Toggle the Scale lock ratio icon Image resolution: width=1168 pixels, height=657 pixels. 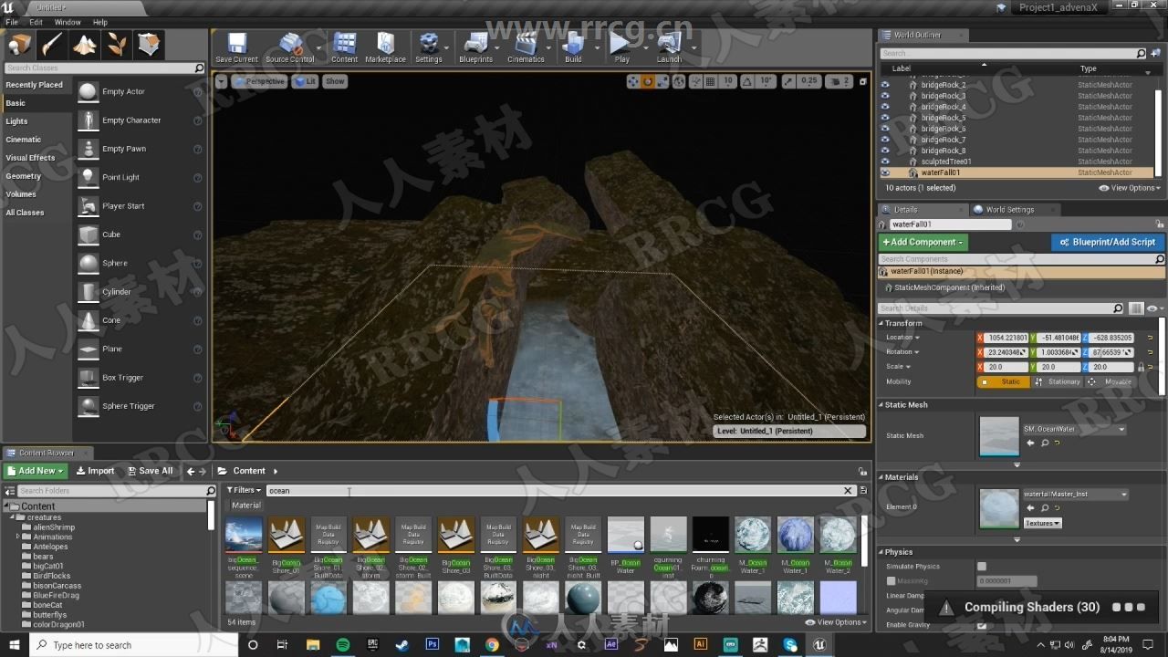click(x=1141, y=367)
